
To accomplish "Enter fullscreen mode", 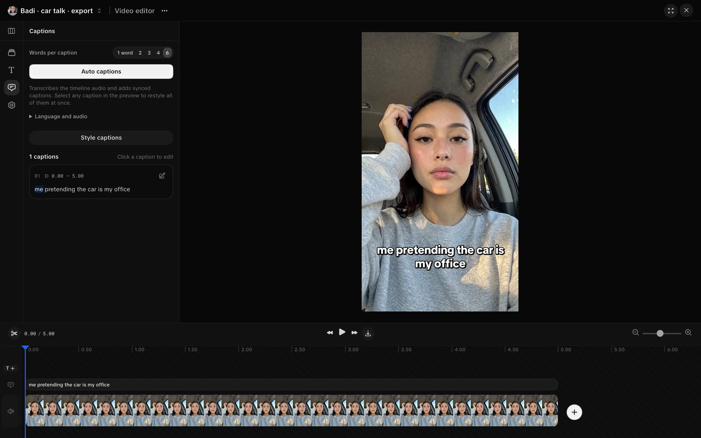I will click(x=671, y=11).
